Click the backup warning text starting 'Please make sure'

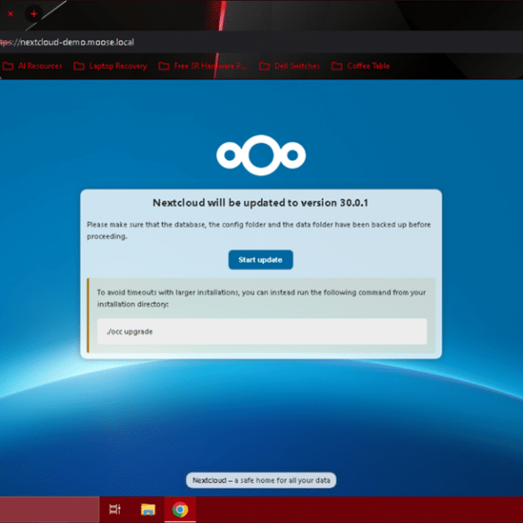coord(258,230)
